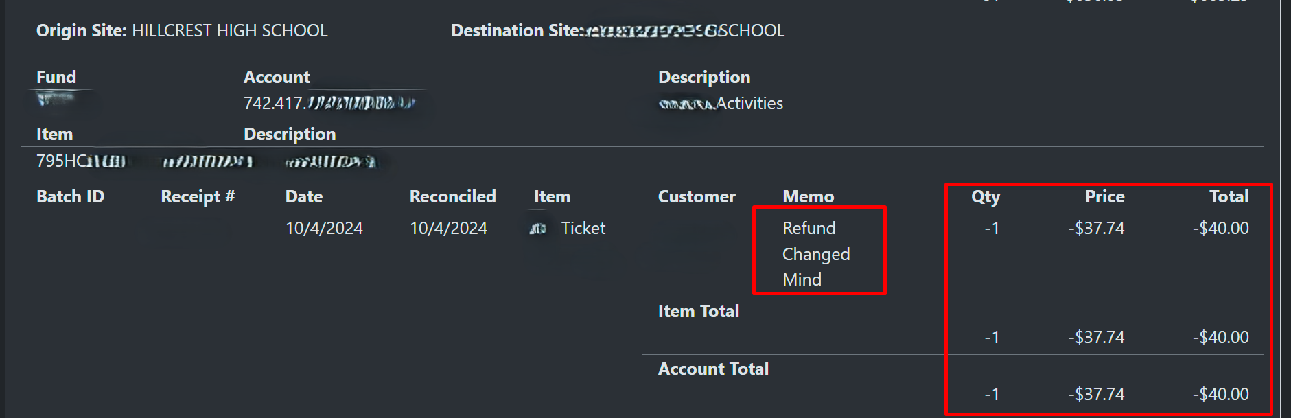The width and height of the screenshot is (1291, 418).
Task: Select the Ticket item text
Action: pyautogui.click(x=583, y=229)
